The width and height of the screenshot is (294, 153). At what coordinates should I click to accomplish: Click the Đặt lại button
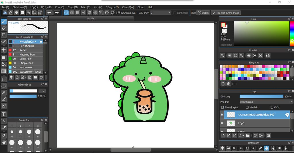click(203, 13)
